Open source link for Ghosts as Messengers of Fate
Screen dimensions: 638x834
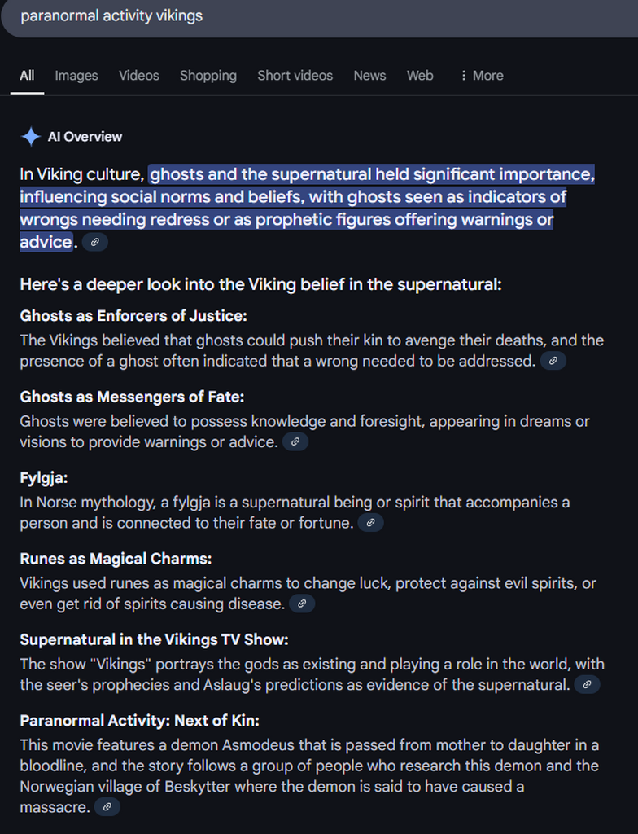295,441
